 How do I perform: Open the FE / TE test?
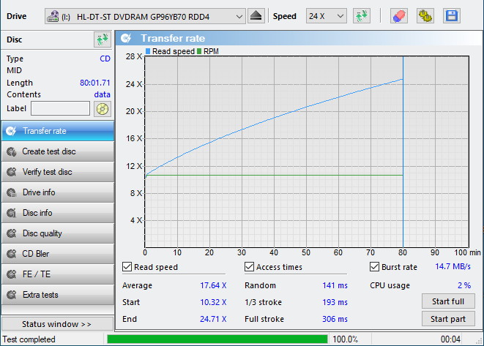point(58,274)
